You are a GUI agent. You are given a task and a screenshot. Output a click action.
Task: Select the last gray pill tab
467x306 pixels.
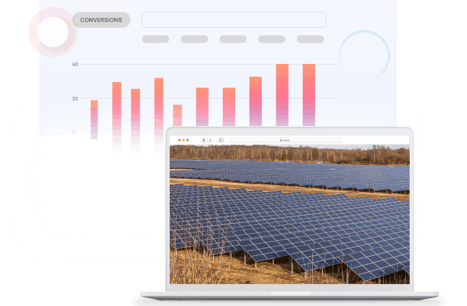pos(310,39)
